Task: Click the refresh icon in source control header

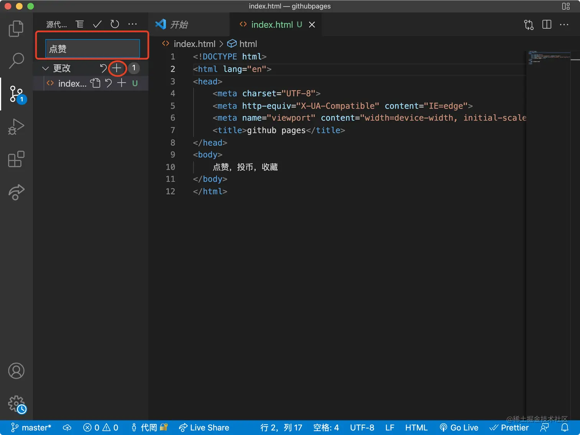Action: point(115,24)
